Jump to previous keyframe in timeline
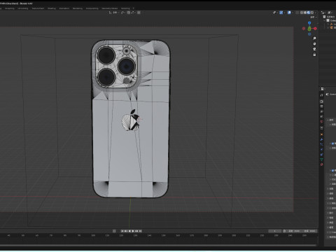 (126, 231)
